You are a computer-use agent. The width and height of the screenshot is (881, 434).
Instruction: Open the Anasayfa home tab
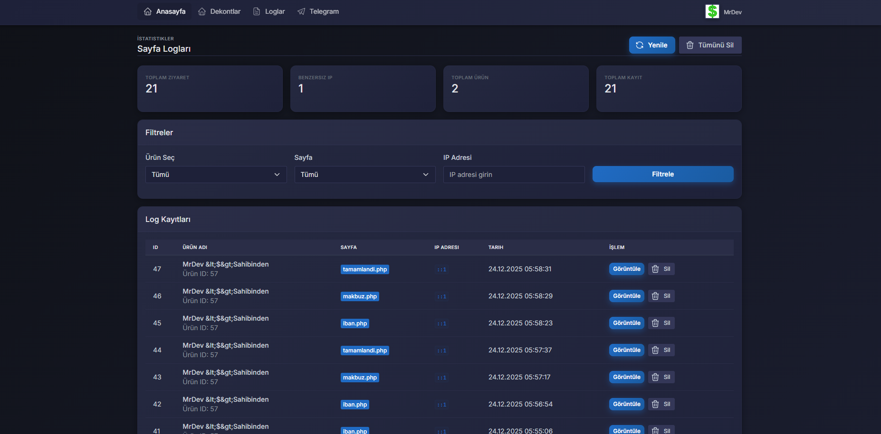(164, 11)
